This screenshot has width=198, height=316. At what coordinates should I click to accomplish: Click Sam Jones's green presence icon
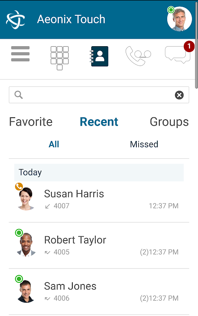pos(19,279)
